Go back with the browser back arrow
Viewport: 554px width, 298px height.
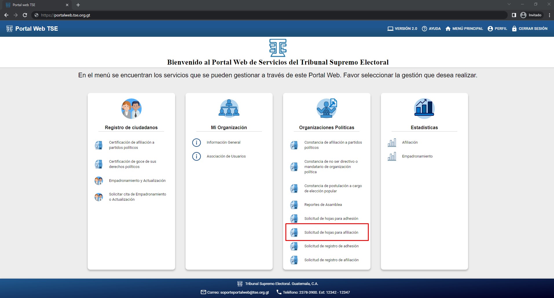(6, 15)
